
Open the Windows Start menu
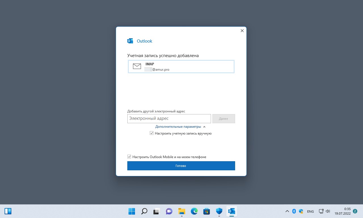tap(132, 211)
